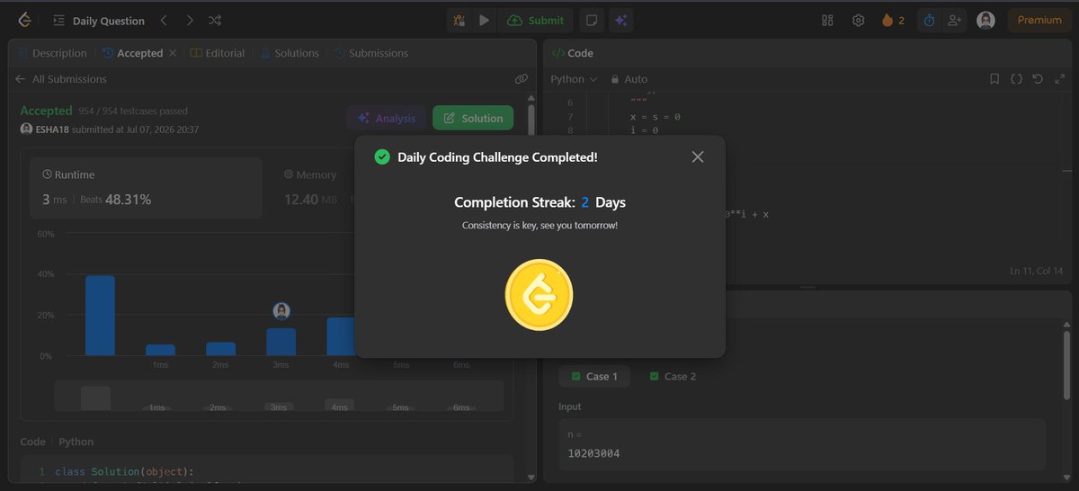The width and height of the screenshot is (1079, 491).
Task: Reset code with the undo arrow icon
Action: [1038, 79]
